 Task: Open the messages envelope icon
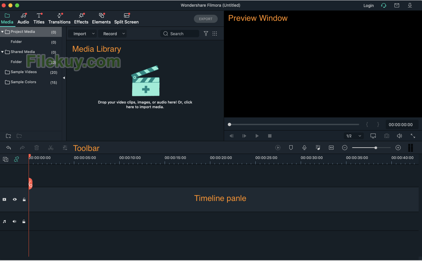397,5
